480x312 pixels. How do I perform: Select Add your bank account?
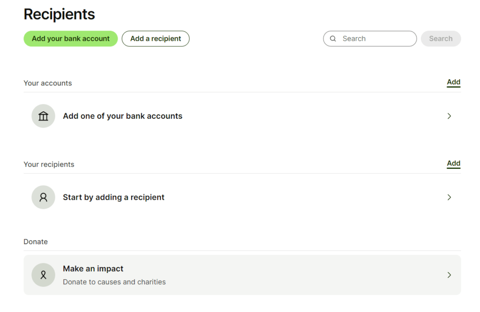70,38
